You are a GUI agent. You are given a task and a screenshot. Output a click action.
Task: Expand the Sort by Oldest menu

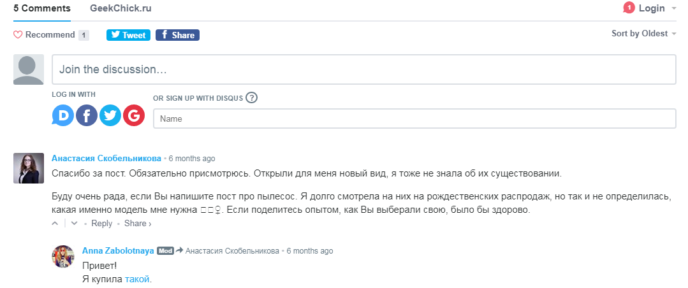(x=643, y=34)
